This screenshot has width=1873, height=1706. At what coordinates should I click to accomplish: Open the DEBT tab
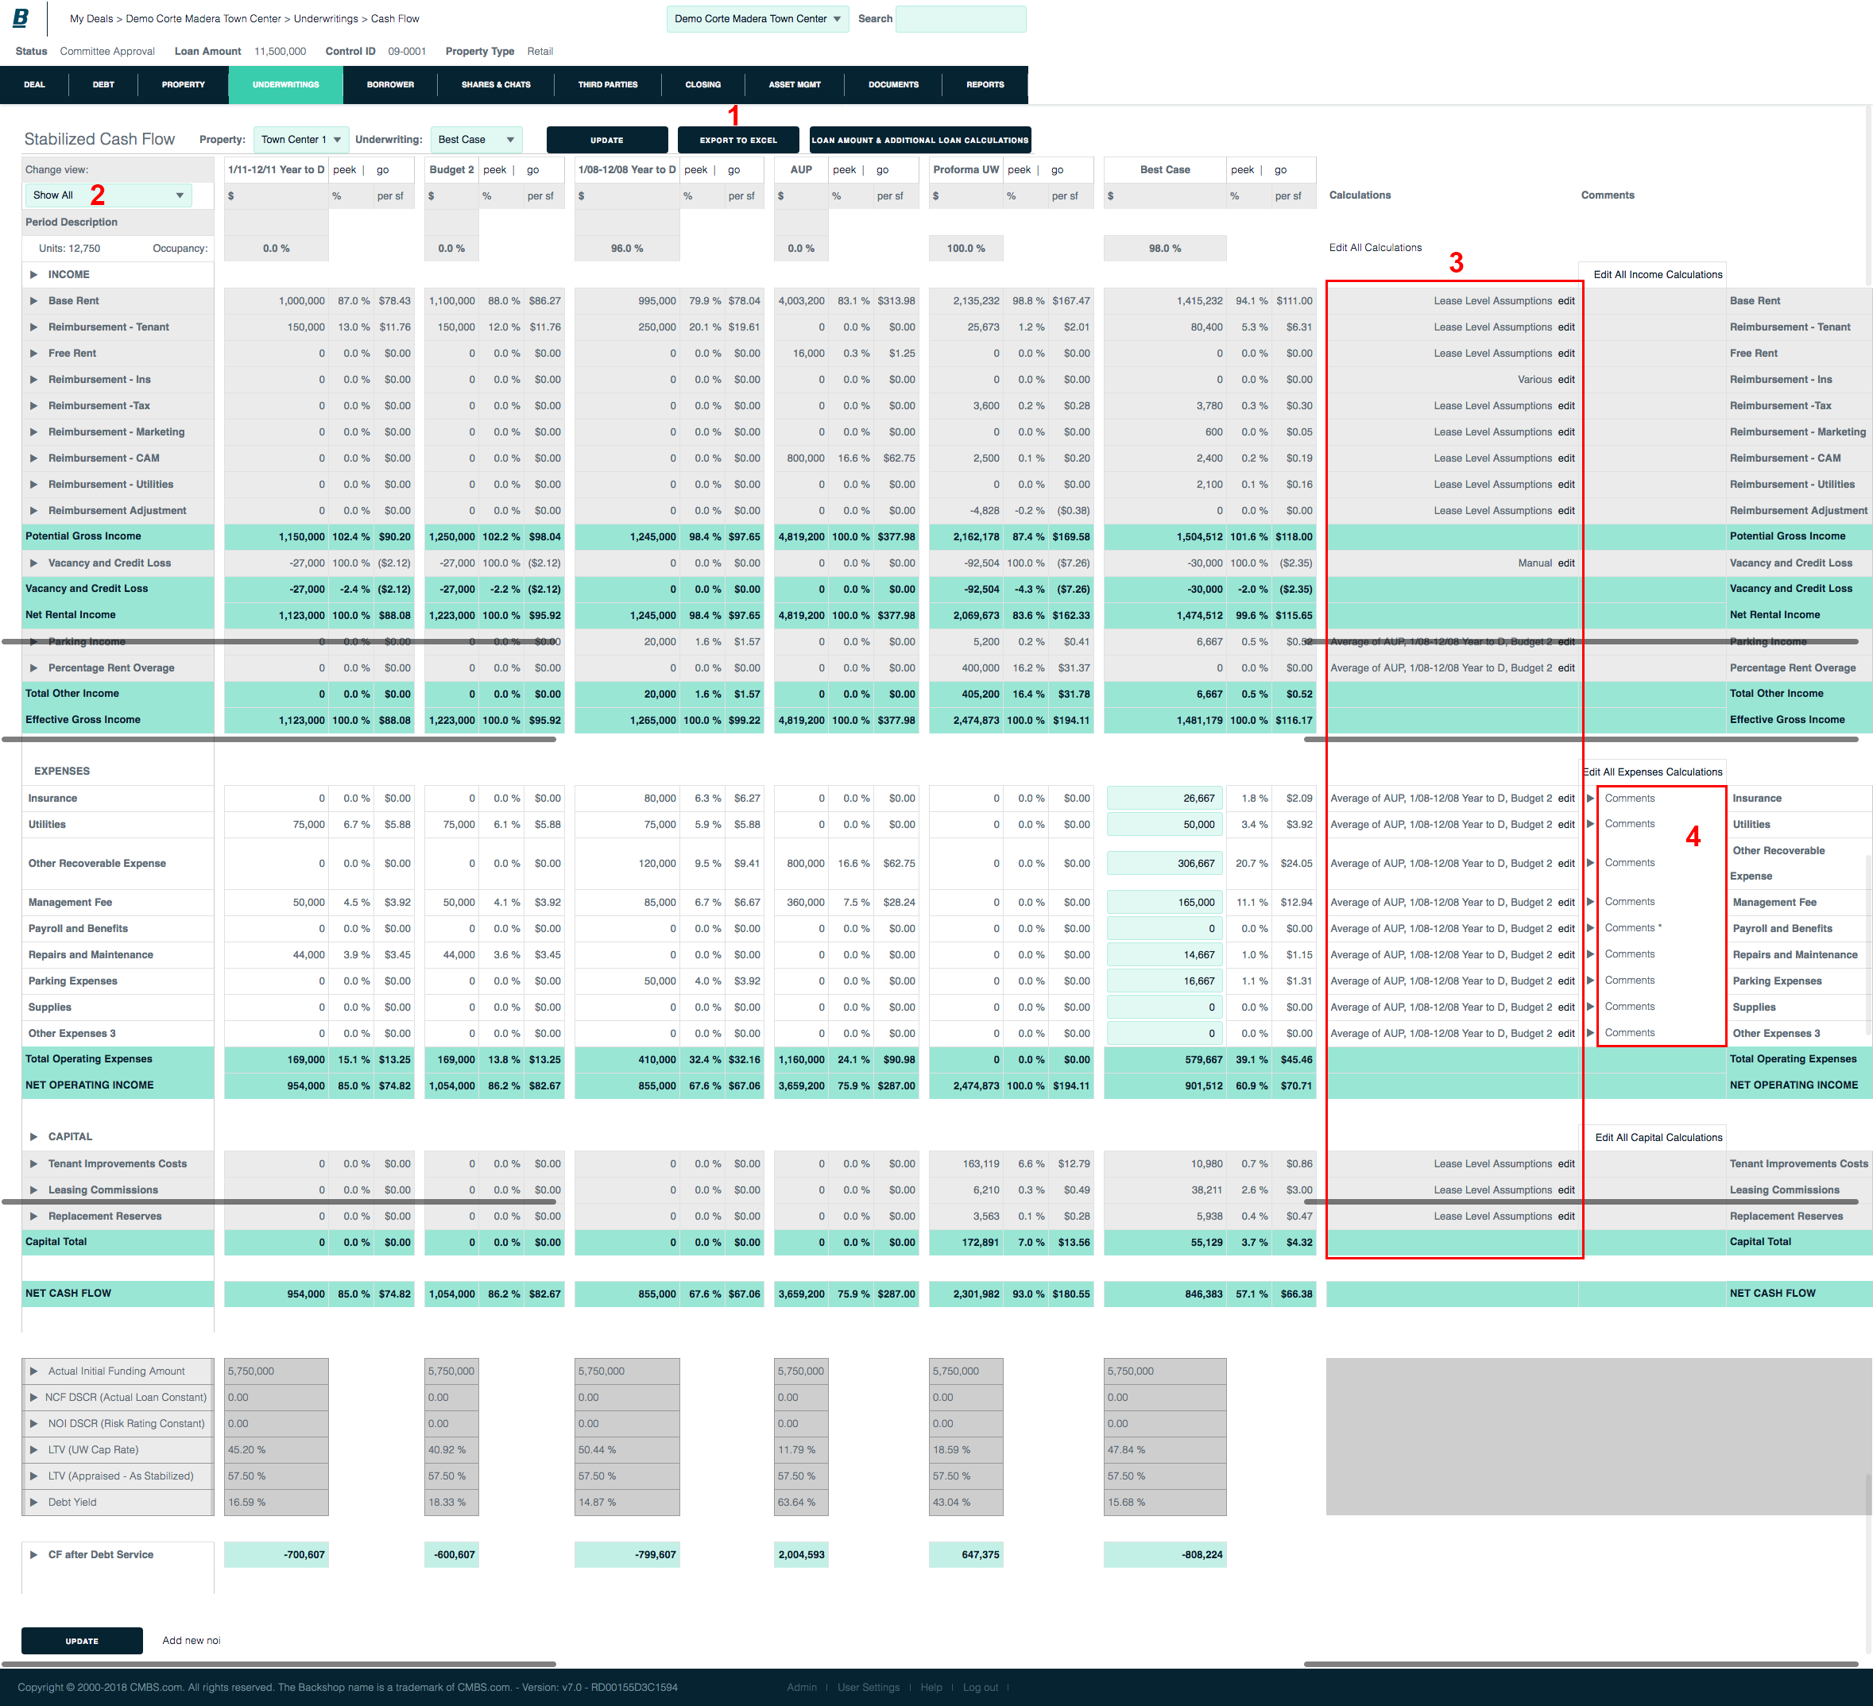(103, 84)
